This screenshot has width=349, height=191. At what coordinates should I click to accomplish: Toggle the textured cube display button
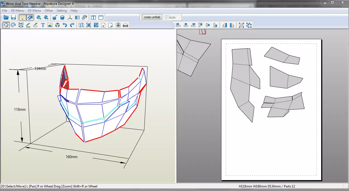pyautogui.click(x=30, y=18)
